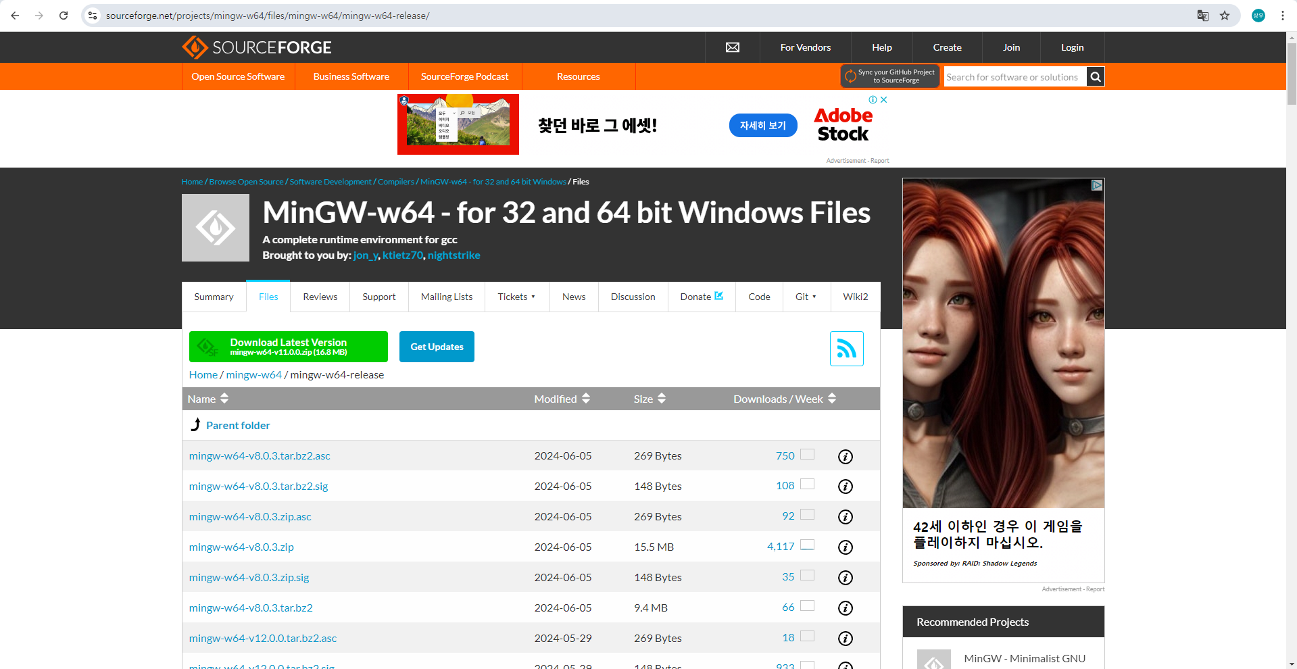This screenshot has width=1297, height=669.
Task: Sort file list by Modified date
Action: 562,399
